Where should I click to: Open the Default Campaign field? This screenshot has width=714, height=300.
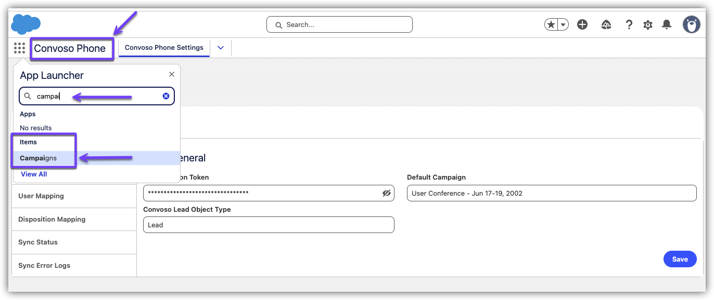(551, 193)
